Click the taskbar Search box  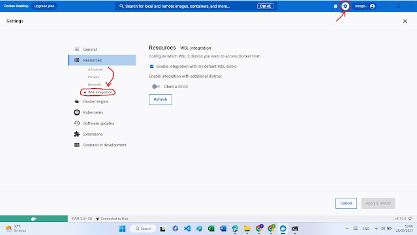(x=143, y=228)
